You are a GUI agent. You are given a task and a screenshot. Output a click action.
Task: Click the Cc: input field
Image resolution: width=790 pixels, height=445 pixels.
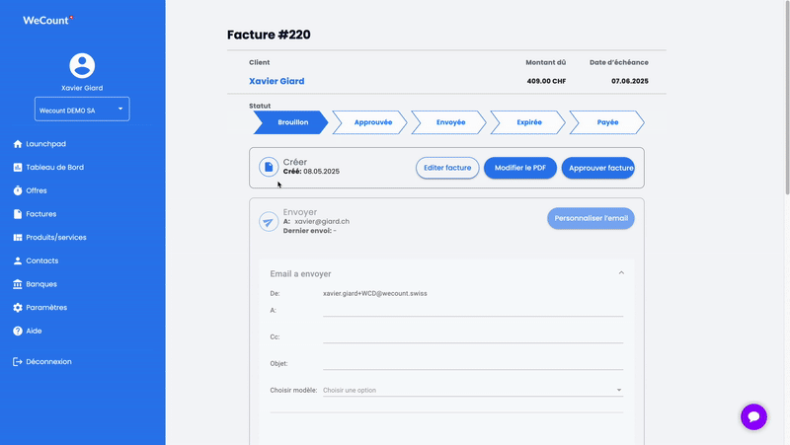[x=473, y=337]
